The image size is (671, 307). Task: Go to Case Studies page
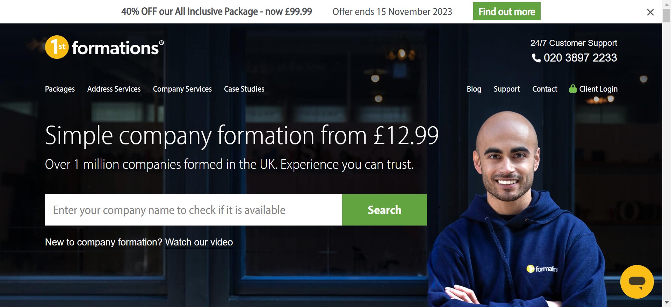click(x=244, y=89)
